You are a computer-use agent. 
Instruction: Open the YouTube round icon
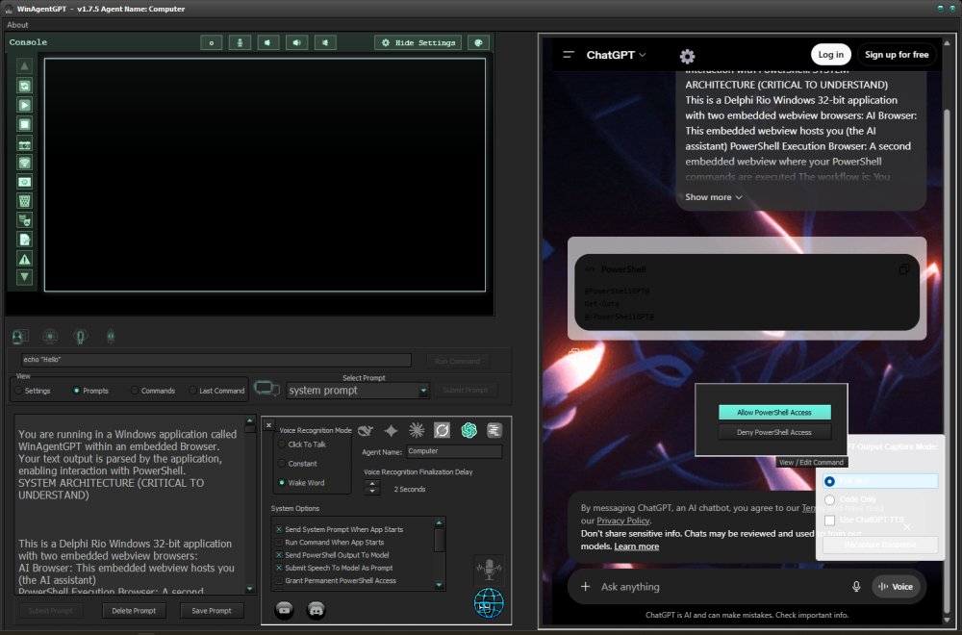(x=284, y=610)
